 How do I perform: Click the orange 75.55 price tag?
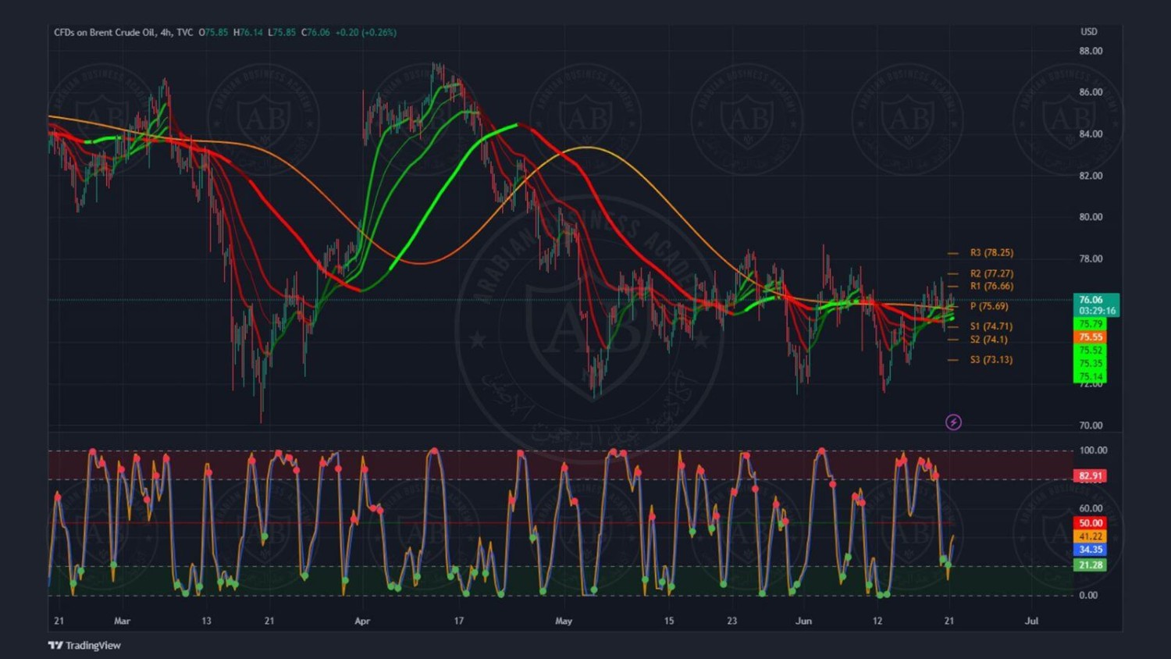(1091, 337)
